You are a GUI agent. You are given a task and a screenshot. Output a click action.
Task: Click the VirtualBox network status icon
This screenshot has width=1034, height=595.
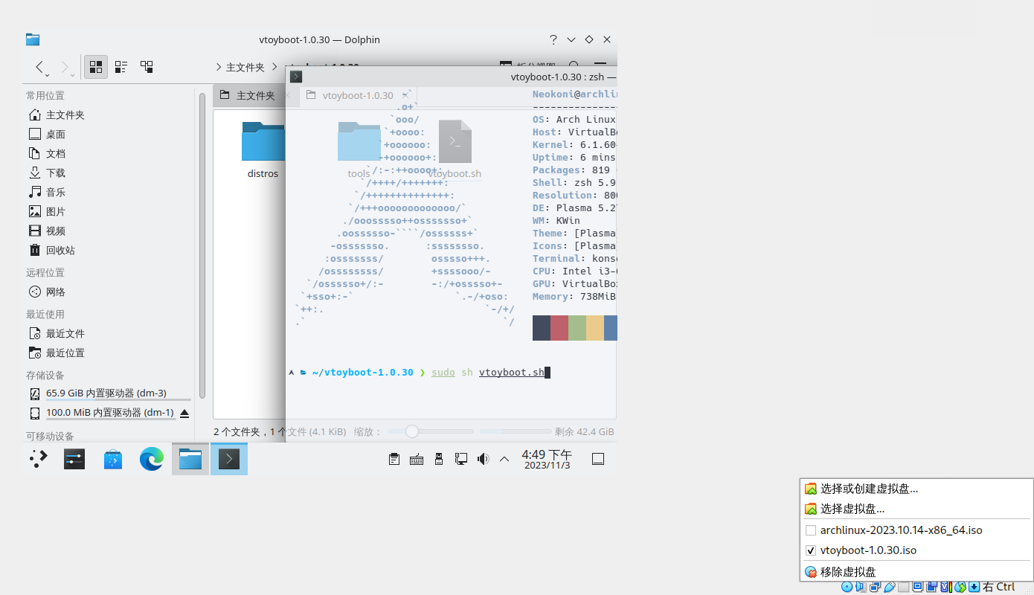tap(876, 588)
